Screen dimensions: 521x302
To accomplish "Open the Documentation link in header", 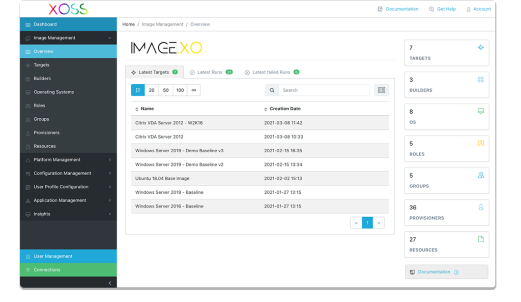I will pos(398,9).
